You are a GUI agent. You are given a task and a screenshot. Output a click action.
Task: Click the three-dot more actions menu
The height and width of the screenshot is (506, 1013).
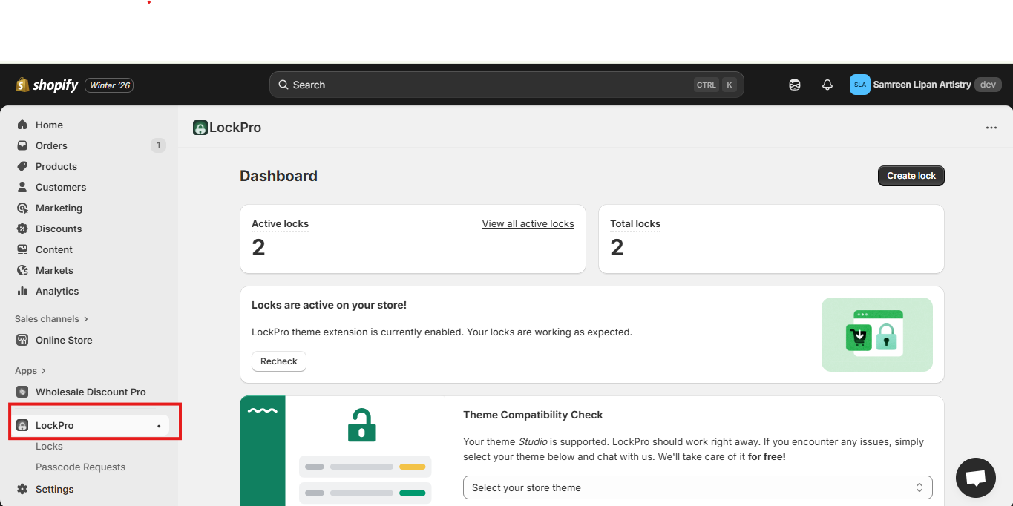(x=991, y=128)
